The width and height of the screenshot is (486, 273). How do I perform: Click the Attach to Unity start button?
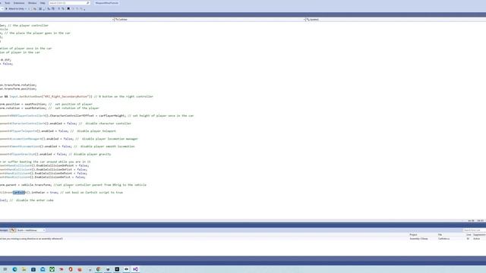tap(14, 8)
